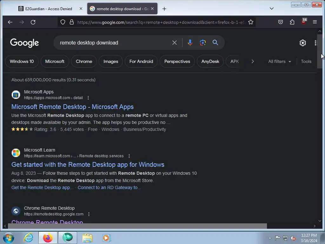The width and height of the screenshot is (325, 244).
Task: Expand the All filters dropdown
Action: [280, 61]
